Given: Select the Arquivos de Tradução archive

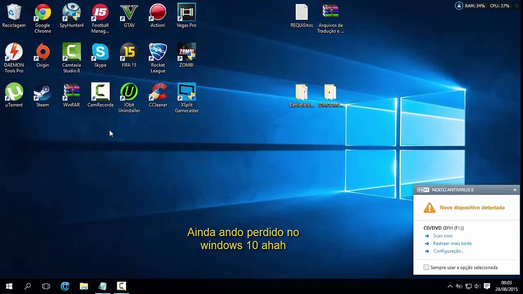Looking at the screenshot, I should click(x=330, y=19).
